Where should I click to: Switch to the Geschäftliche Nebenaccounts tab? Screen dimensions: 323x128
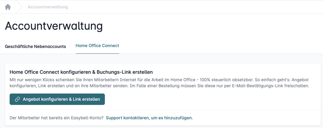(35, 46)
